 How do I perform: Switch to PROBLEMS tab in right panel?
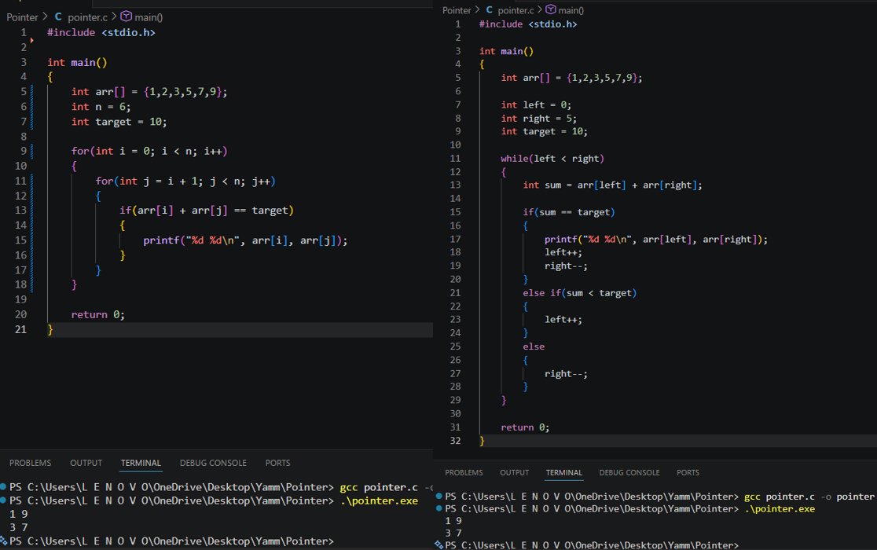tap(464, 472)
